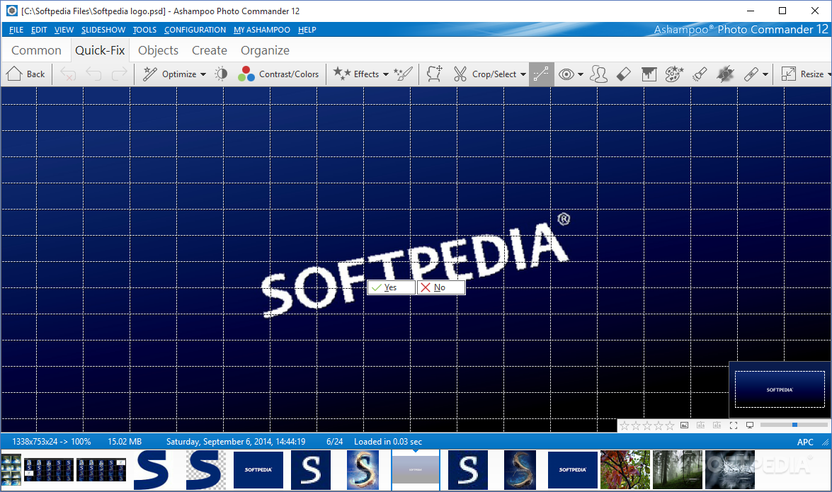The width and height of the screenshot is (832, 492).
Task: Open the CONFIGURATION menu
Action: (195, 30)
